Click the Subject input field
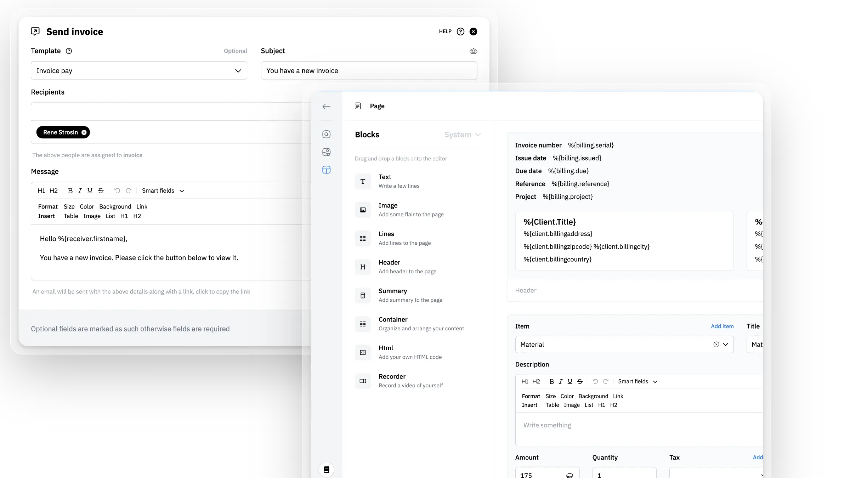Screen dimensions: 850x478 [x=369, y=71]
